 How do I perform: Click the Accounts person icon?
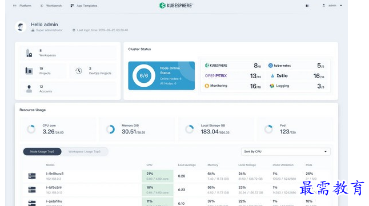(29, 89)
